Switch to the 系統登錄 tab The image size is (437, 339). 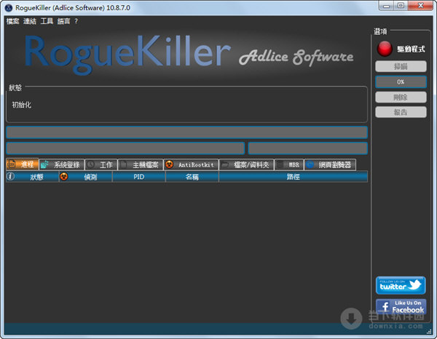click(62, 164)
